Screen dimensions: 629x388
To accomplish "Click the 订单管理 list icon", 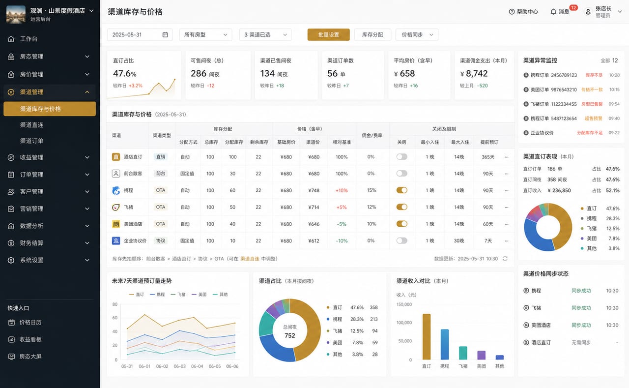I will [x=11, y=175].
